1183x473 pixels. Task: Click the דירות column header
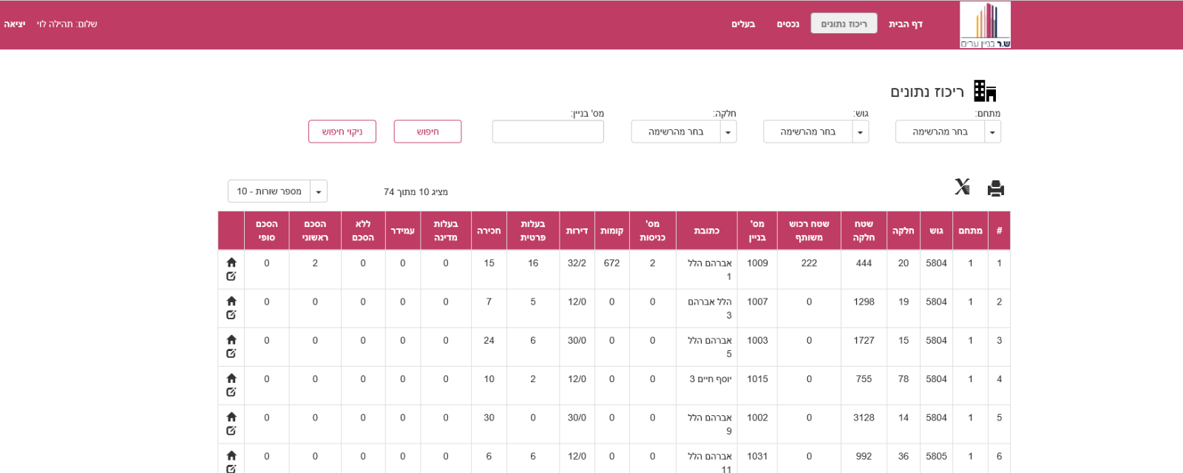577,231
